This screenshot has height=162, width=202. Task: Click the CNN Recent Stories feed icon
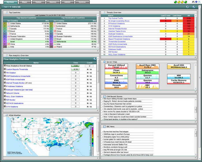tap(104, 96)
